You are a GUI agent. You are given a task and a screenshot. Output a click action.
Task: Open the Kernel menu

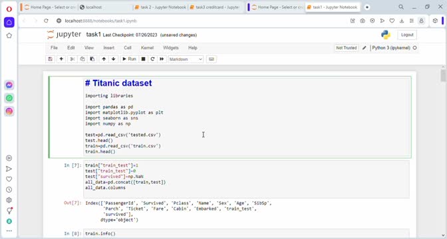147,48
